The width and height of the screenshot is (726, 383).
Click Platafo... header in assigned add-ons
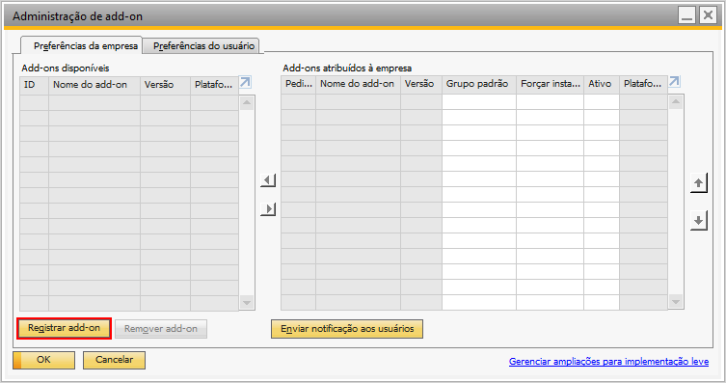644,84
